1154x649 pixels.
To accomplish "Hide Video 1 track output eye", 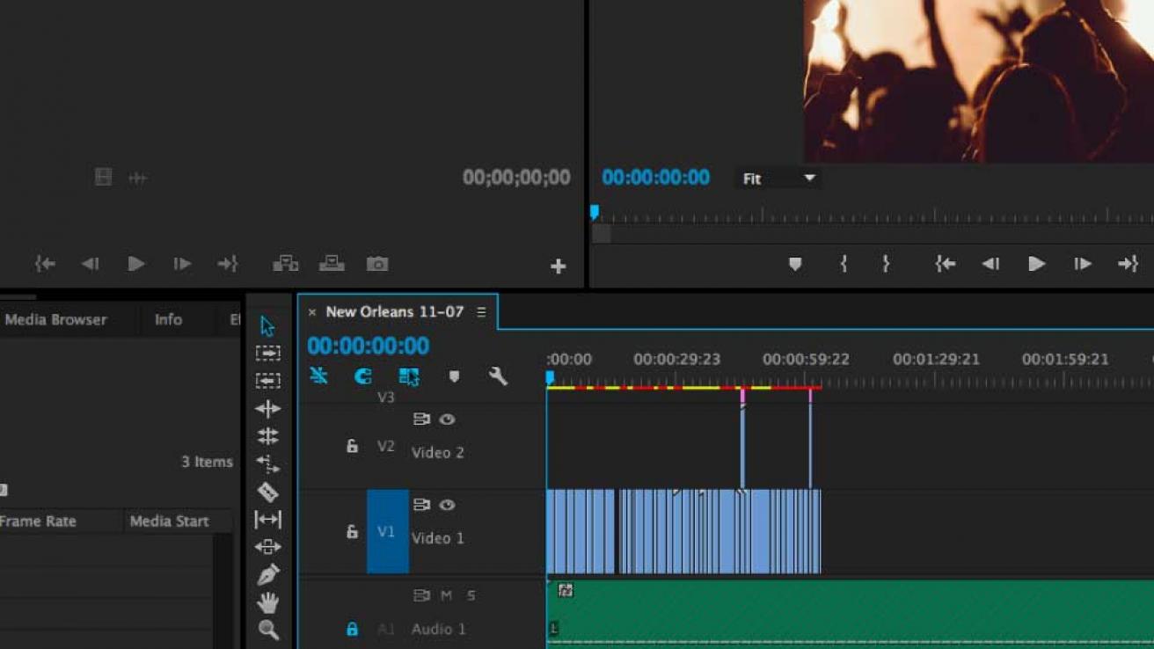I will coord(449,506).
